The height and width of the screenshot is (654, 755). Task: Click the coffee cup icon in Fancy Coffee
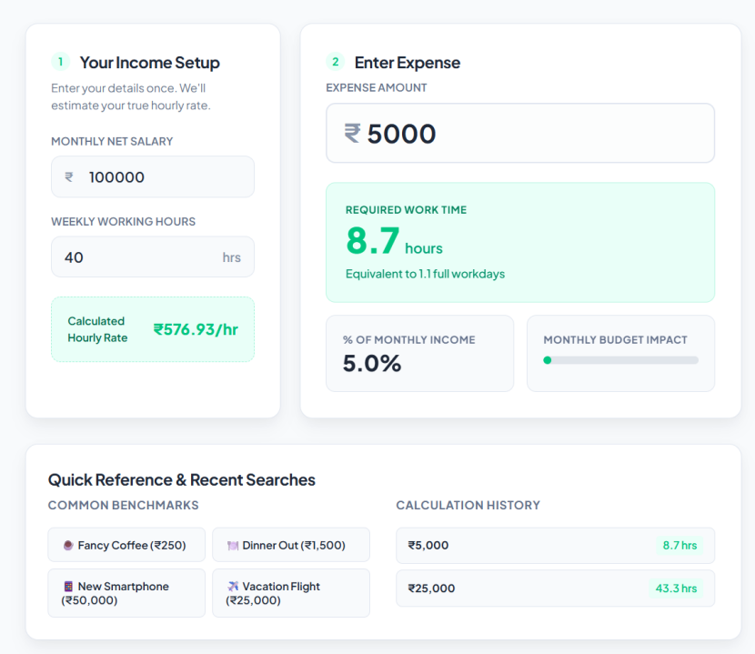(x=68, y=545)
